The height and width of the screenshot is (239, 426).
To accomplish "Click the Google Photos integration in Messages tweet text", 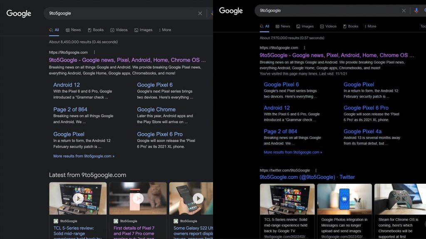I will (344, 225).
